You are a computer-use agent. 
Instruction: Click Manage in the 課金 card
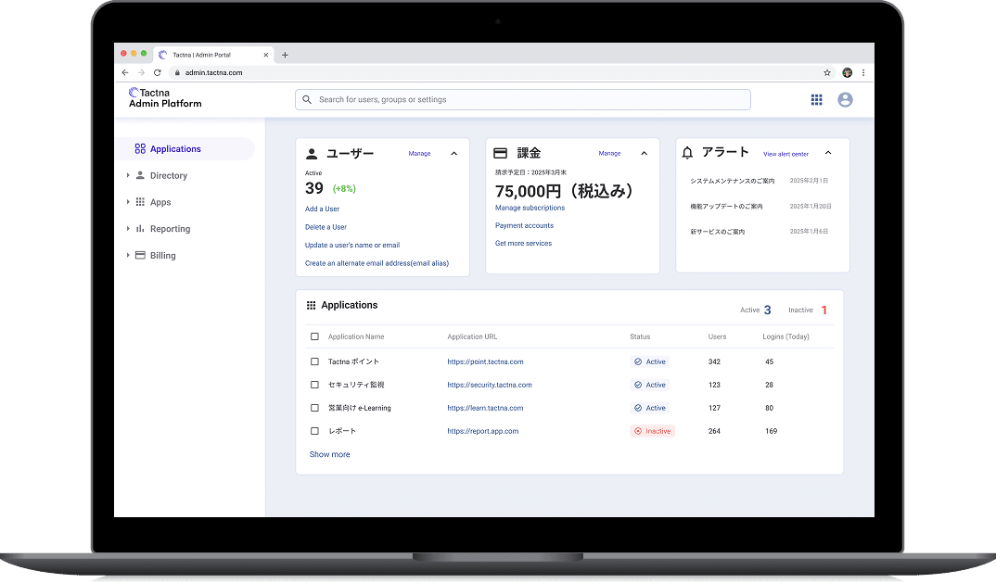609,153
